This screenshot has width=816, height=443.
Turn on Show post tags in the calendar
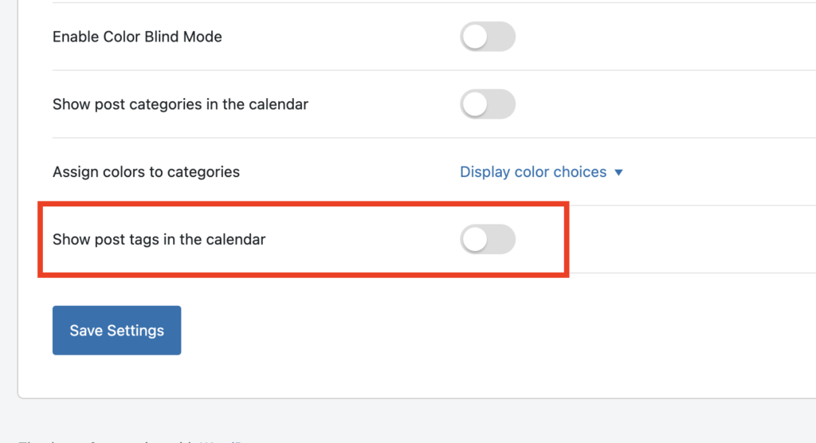488,240
